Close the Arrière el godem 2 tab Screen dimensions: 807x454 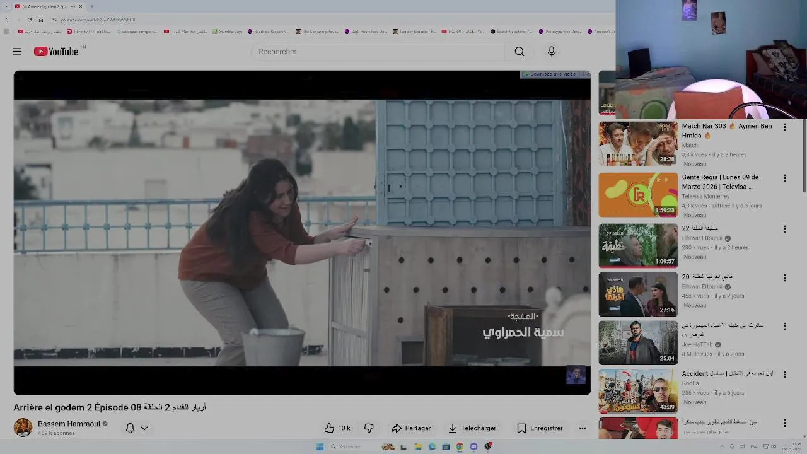pos(81,6)
